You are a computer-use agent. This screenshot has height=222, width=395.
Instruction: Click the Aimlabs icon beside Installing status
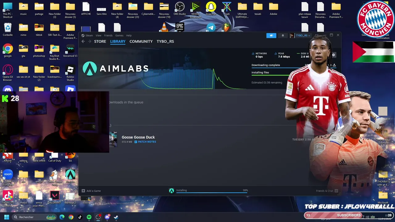pos(171,191)
